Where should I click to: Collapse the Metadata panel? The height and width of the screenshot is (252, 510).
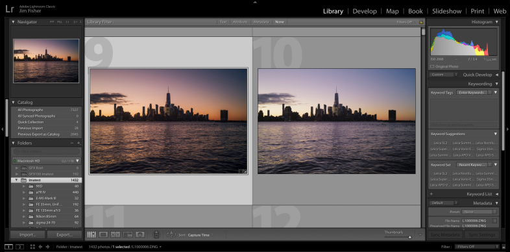pos(496,203)
